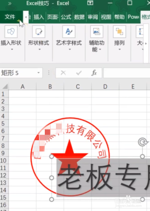Select column D header

click(105, 87)
